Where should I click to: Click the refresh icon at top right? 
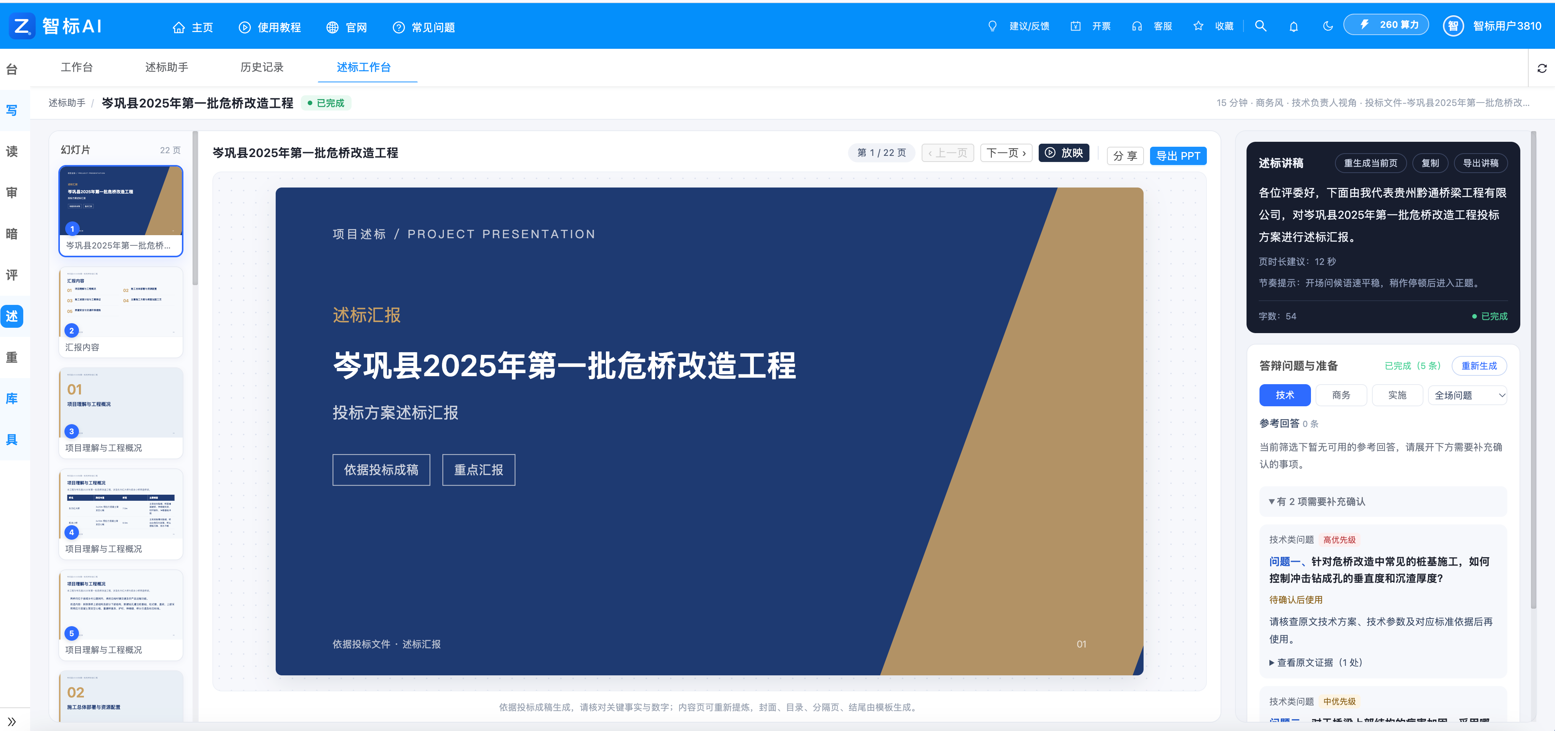[x=1542, y=68]
